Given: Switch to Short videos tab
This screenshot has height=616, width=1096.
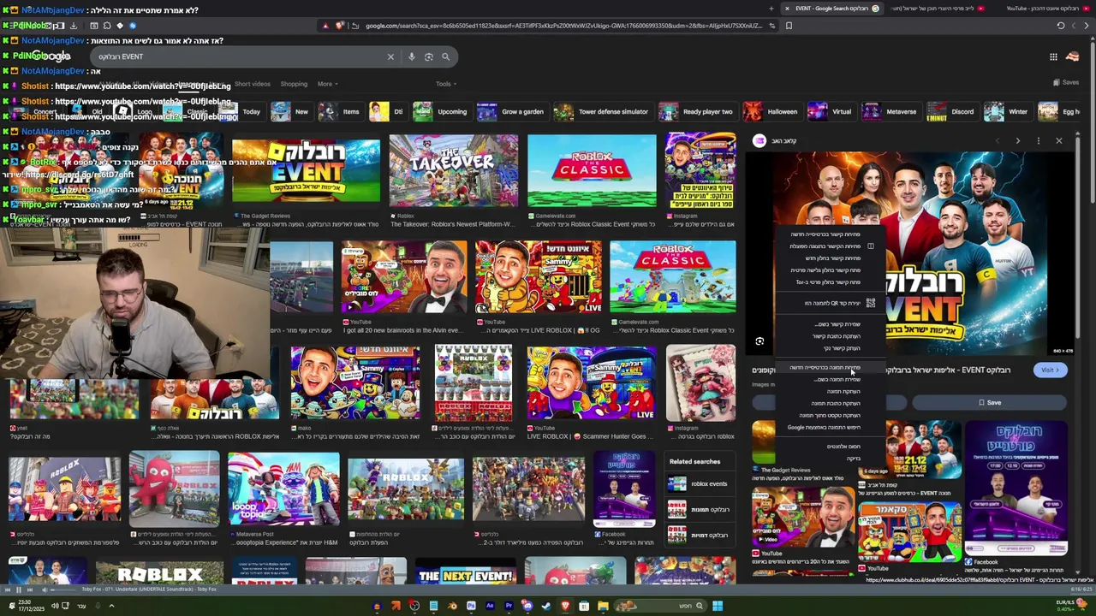Looking at the screenshot, I should pos(253,84).
